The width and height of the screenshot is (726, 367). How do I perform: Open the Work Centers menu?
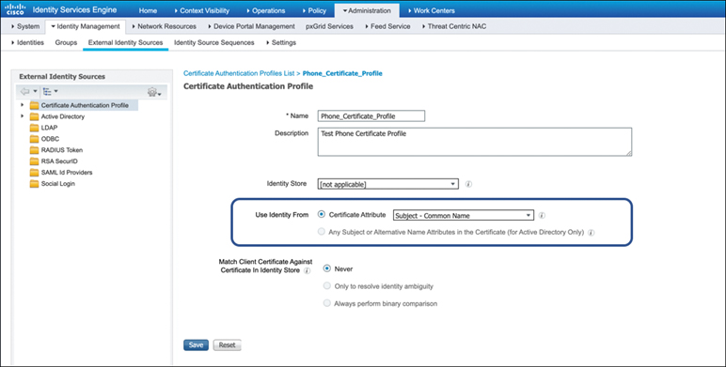point(432,10)
